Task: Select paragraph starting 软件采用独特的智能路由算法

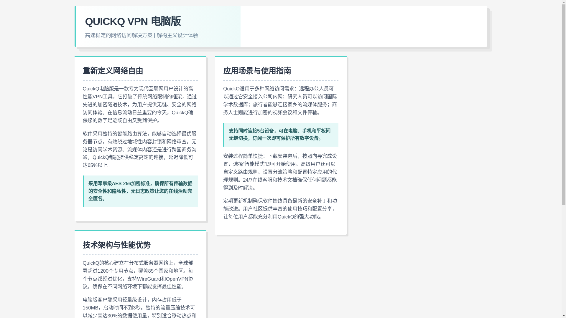Action: tap(140, 150)
